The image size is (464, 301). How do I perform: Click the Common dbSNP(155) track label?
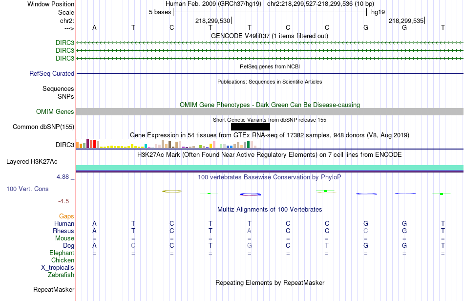pos(43,127)
